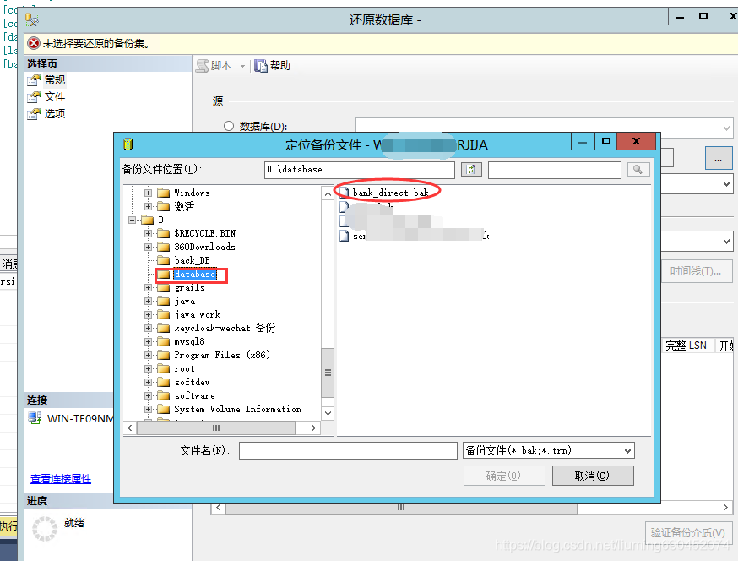Expand the grails folder node

(147, 287)
